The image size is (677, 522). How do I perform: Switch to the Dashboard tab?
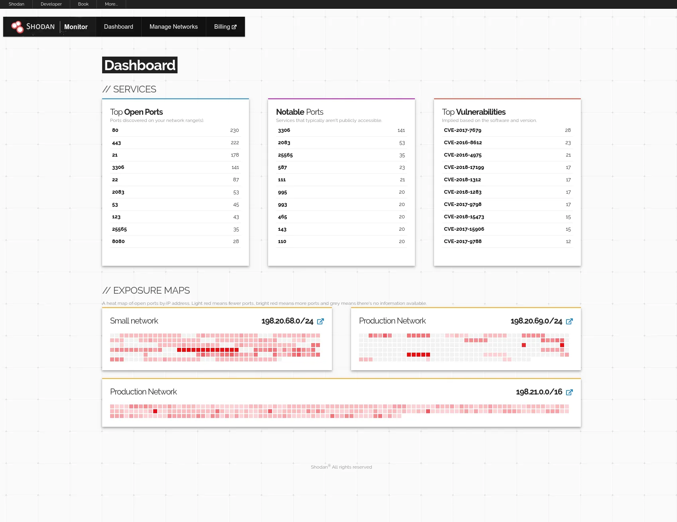pyautogui.click(x=118, y=27)
